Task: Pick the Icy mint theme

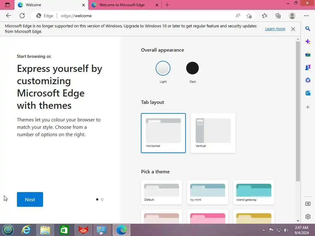Action: (x=208, y=192)
